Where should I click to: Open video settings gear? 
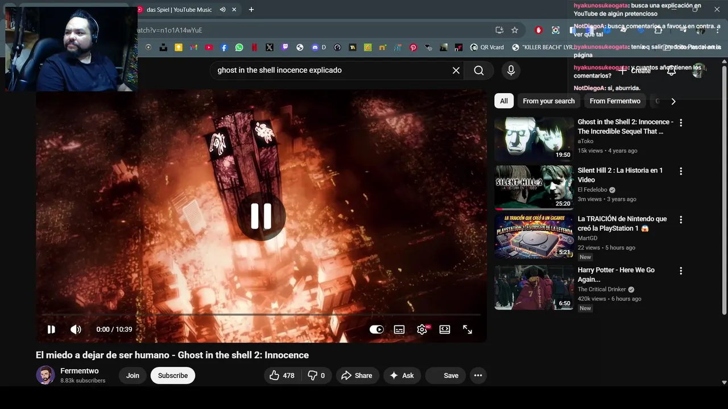[x=422, y=329]
